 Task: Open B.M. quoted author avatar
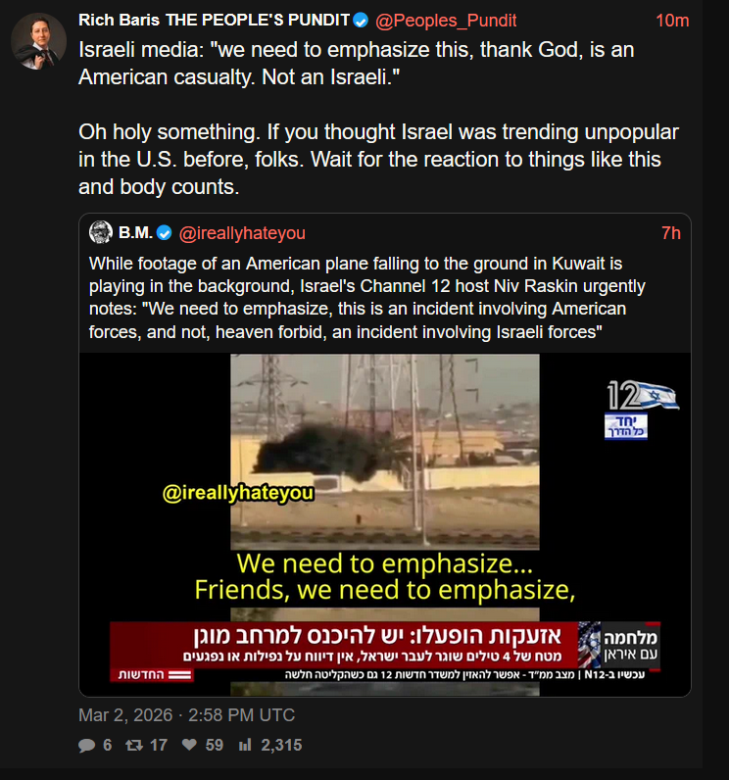tap(101, 232)
